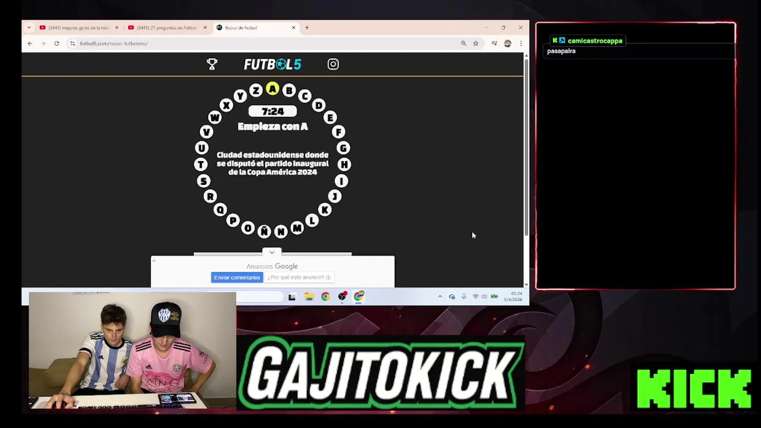Viewport: 761px width, 428px height.
Task: Open a new browser tab
Action: pos(307,27)
